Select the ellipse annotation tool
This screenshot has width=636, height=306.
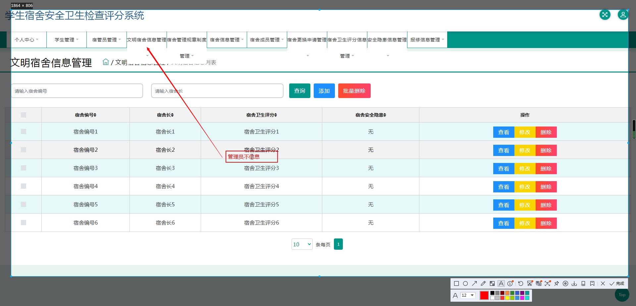click(x=465, y=283)
